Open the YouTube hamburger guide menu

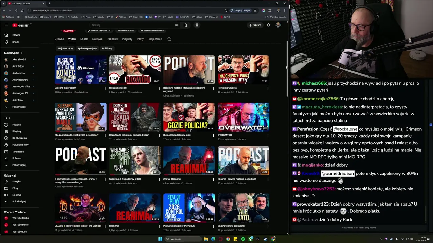tap(6, 25)
